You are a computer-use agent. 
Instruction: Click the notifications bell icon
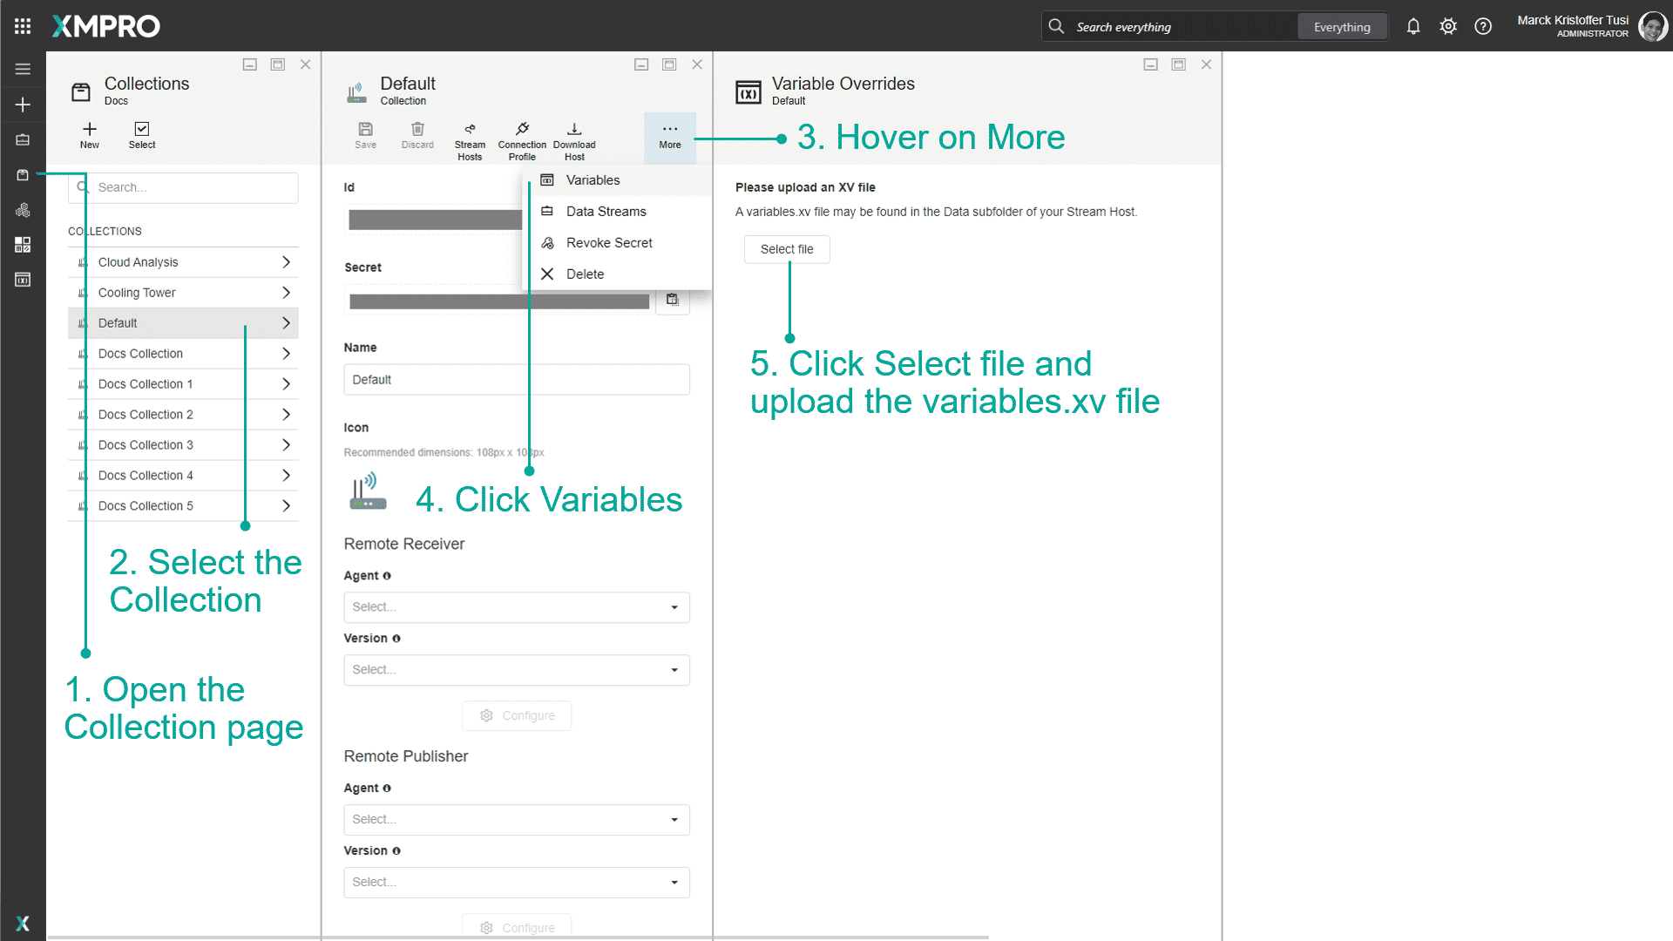[x=1413, y=26]
